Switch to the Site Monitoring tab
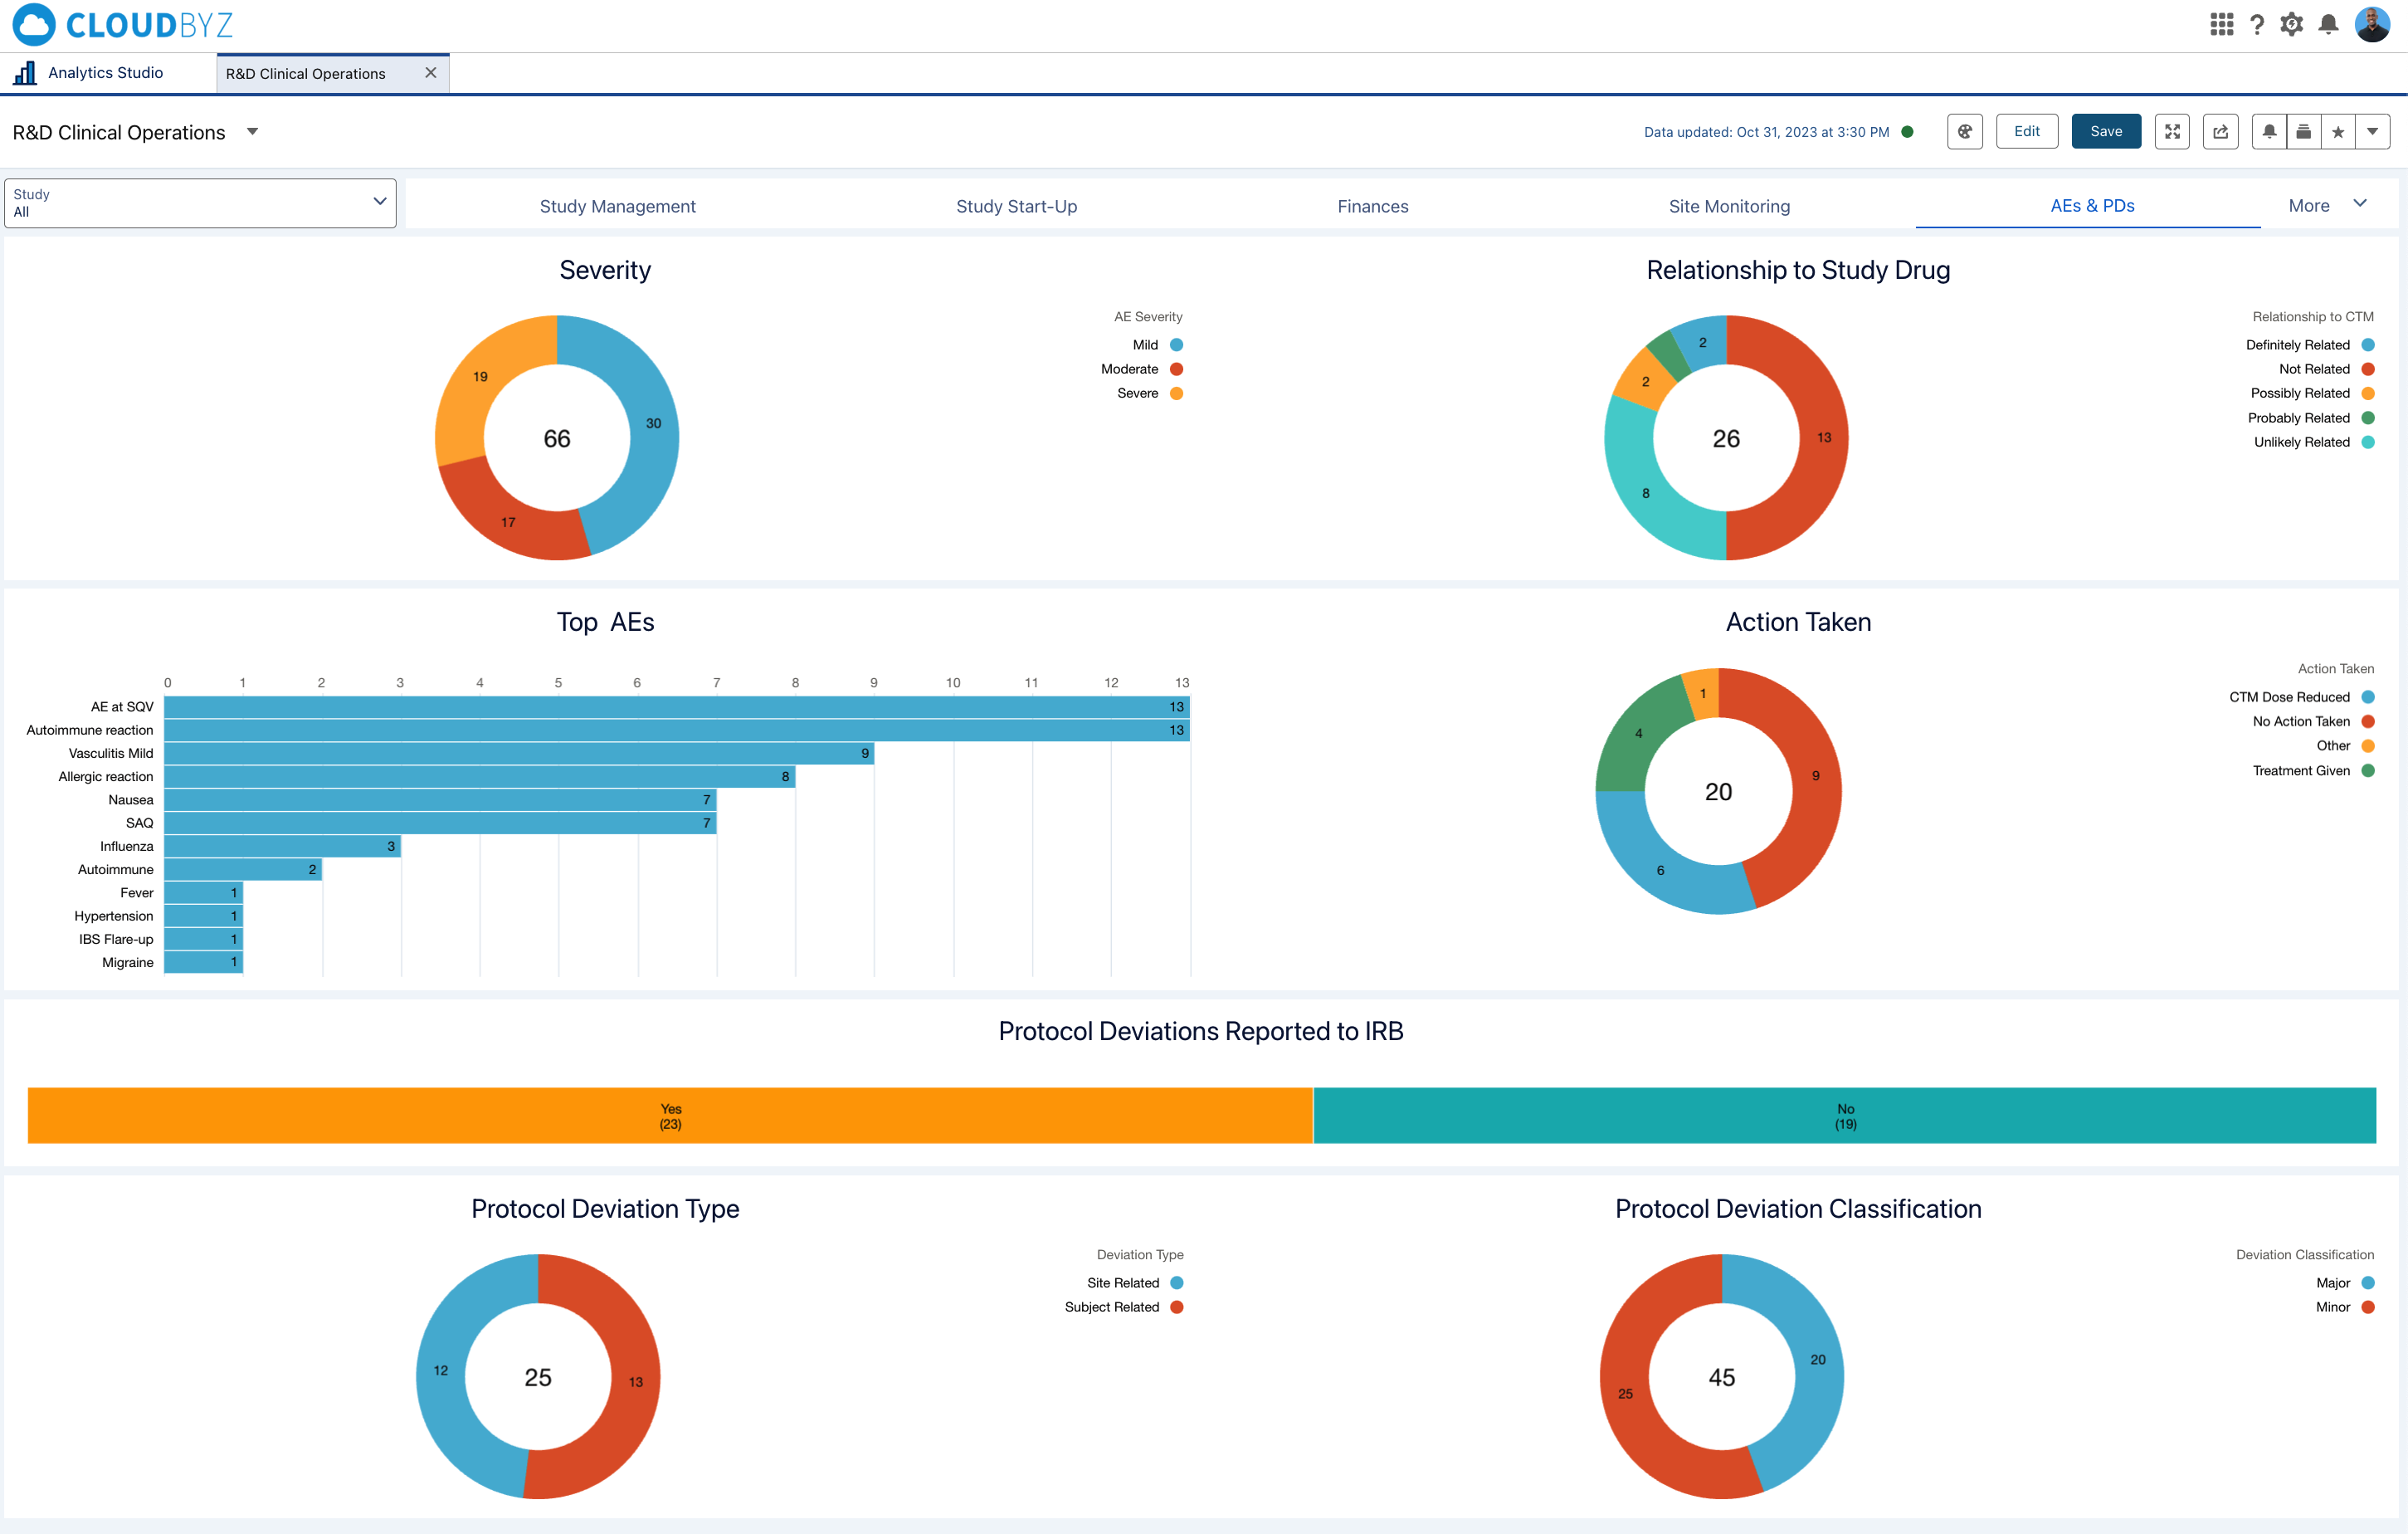2408x1534 pixels. (x=1729, y=206)
